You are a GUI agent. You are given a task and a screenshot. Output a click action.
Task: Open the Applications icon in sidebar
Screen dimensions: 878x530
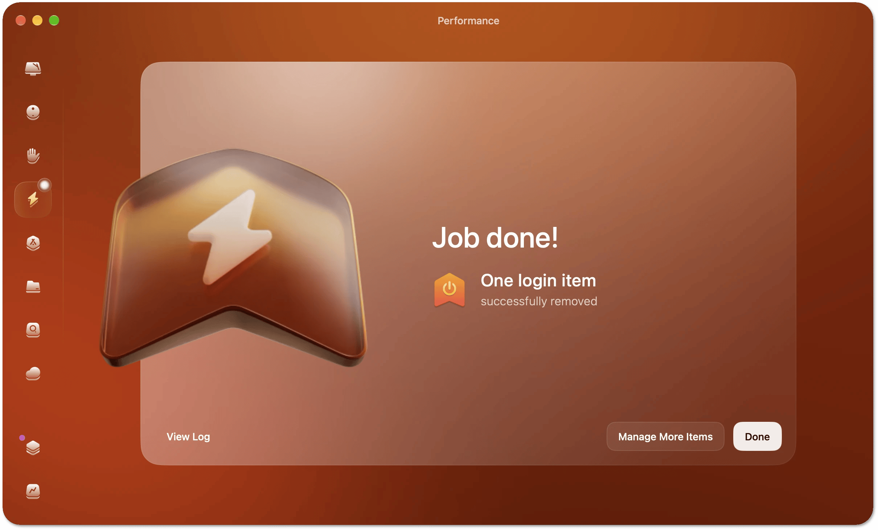click(x=33, y=243)
